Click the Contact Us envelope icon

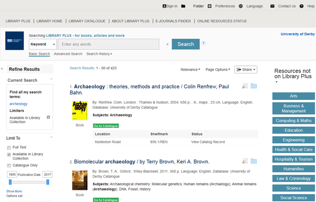272,6
